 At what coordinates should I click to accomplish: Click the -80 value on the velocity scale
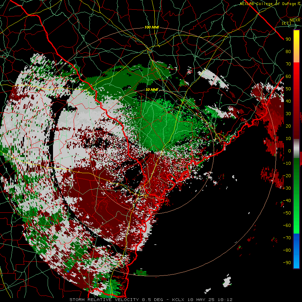[287, 250]
